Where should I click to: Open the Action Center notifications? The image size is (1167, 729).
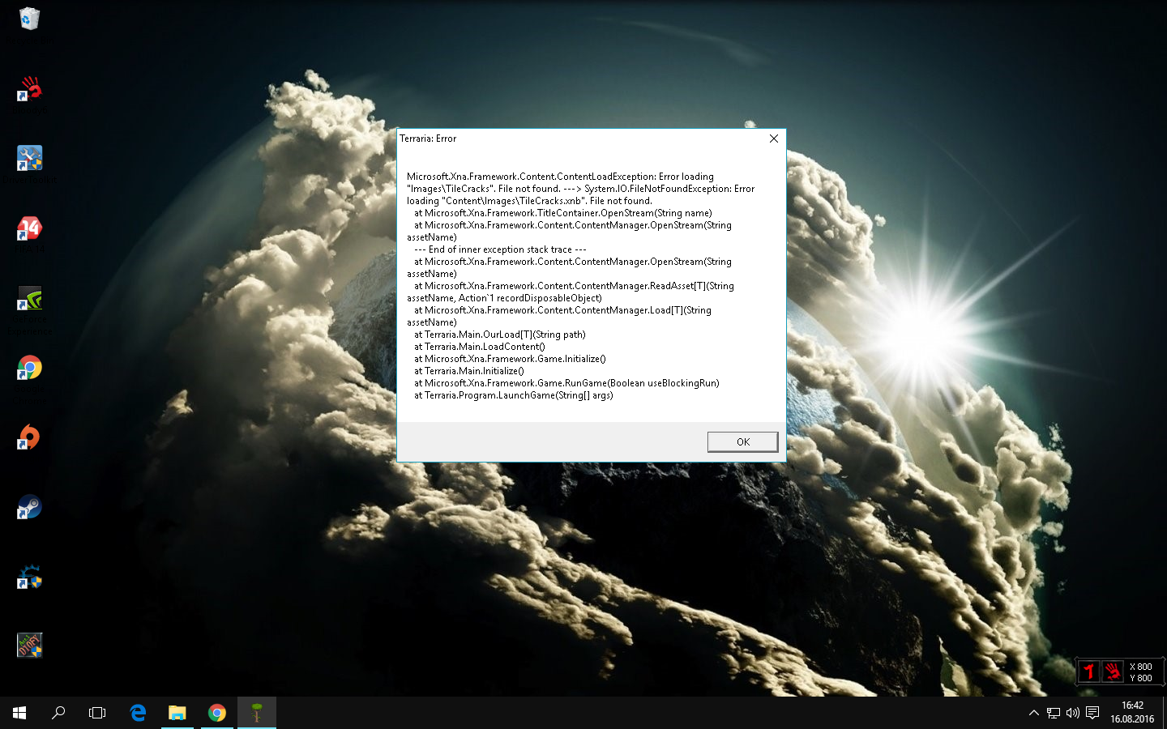(x=1092, y=713)
